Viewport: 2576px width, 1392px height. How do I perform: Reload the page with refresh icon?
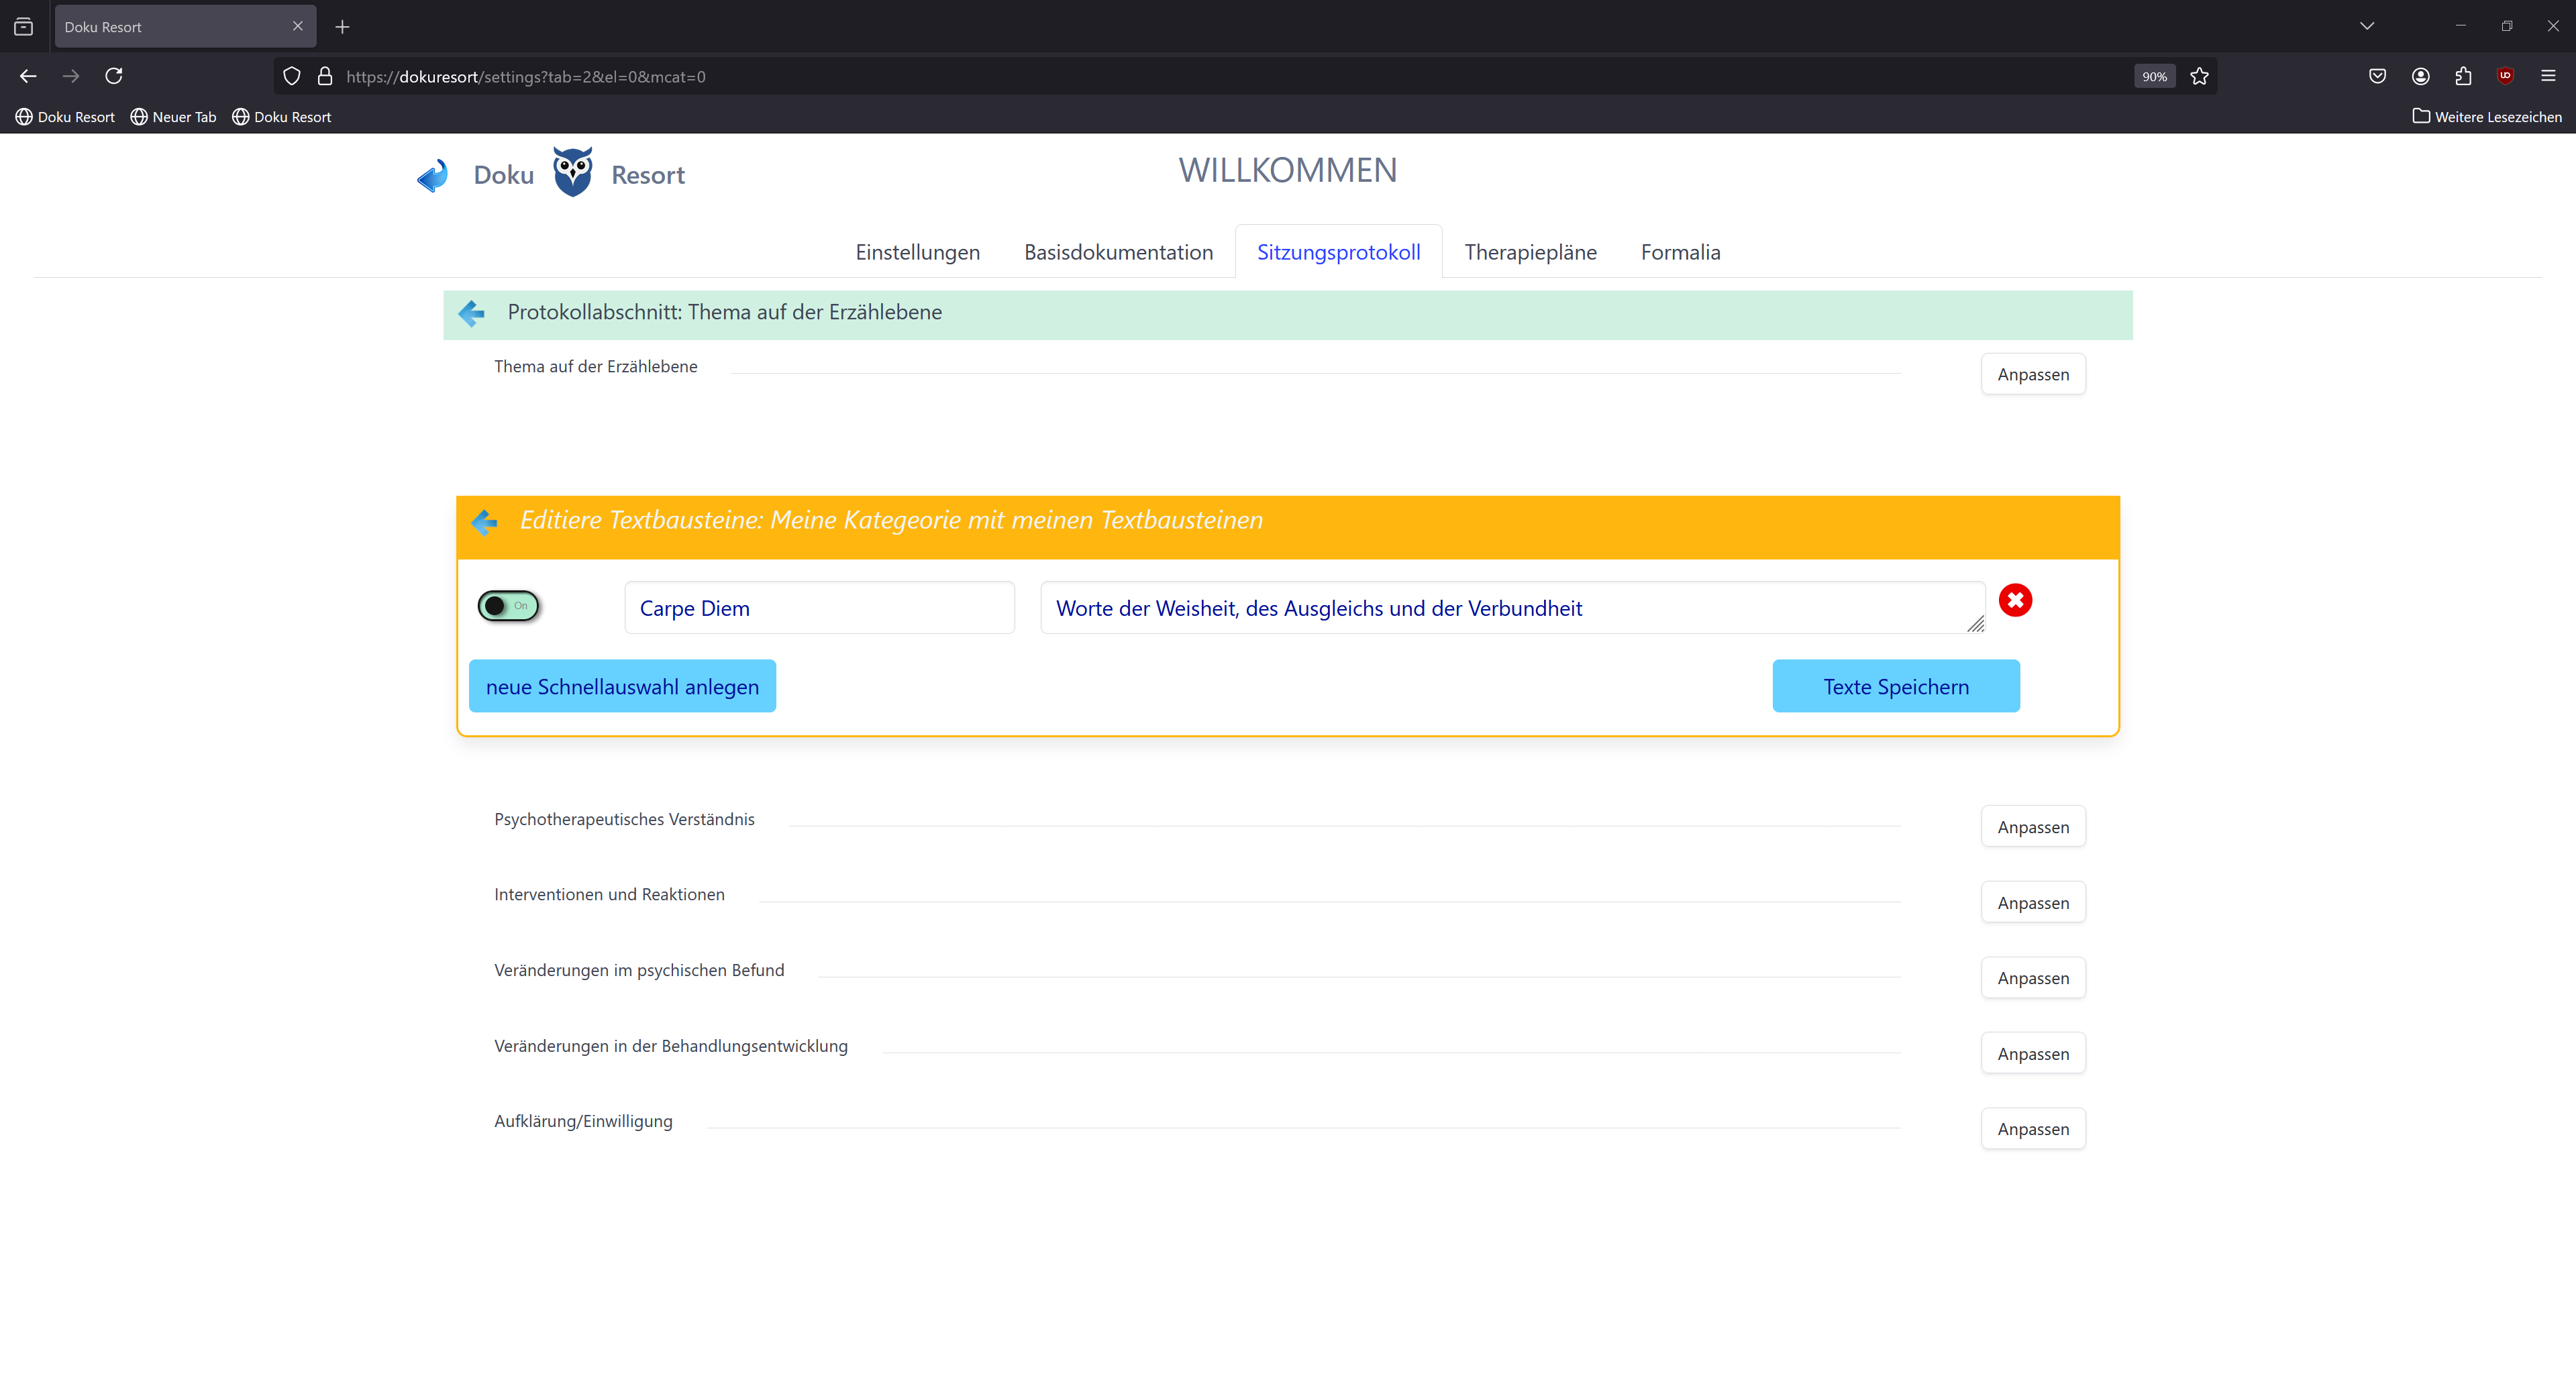114,76
